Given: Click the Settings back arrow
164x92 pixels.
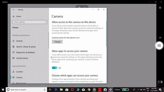Looking at the screenshot, I should pyautogui.click(x=13, y=10).
